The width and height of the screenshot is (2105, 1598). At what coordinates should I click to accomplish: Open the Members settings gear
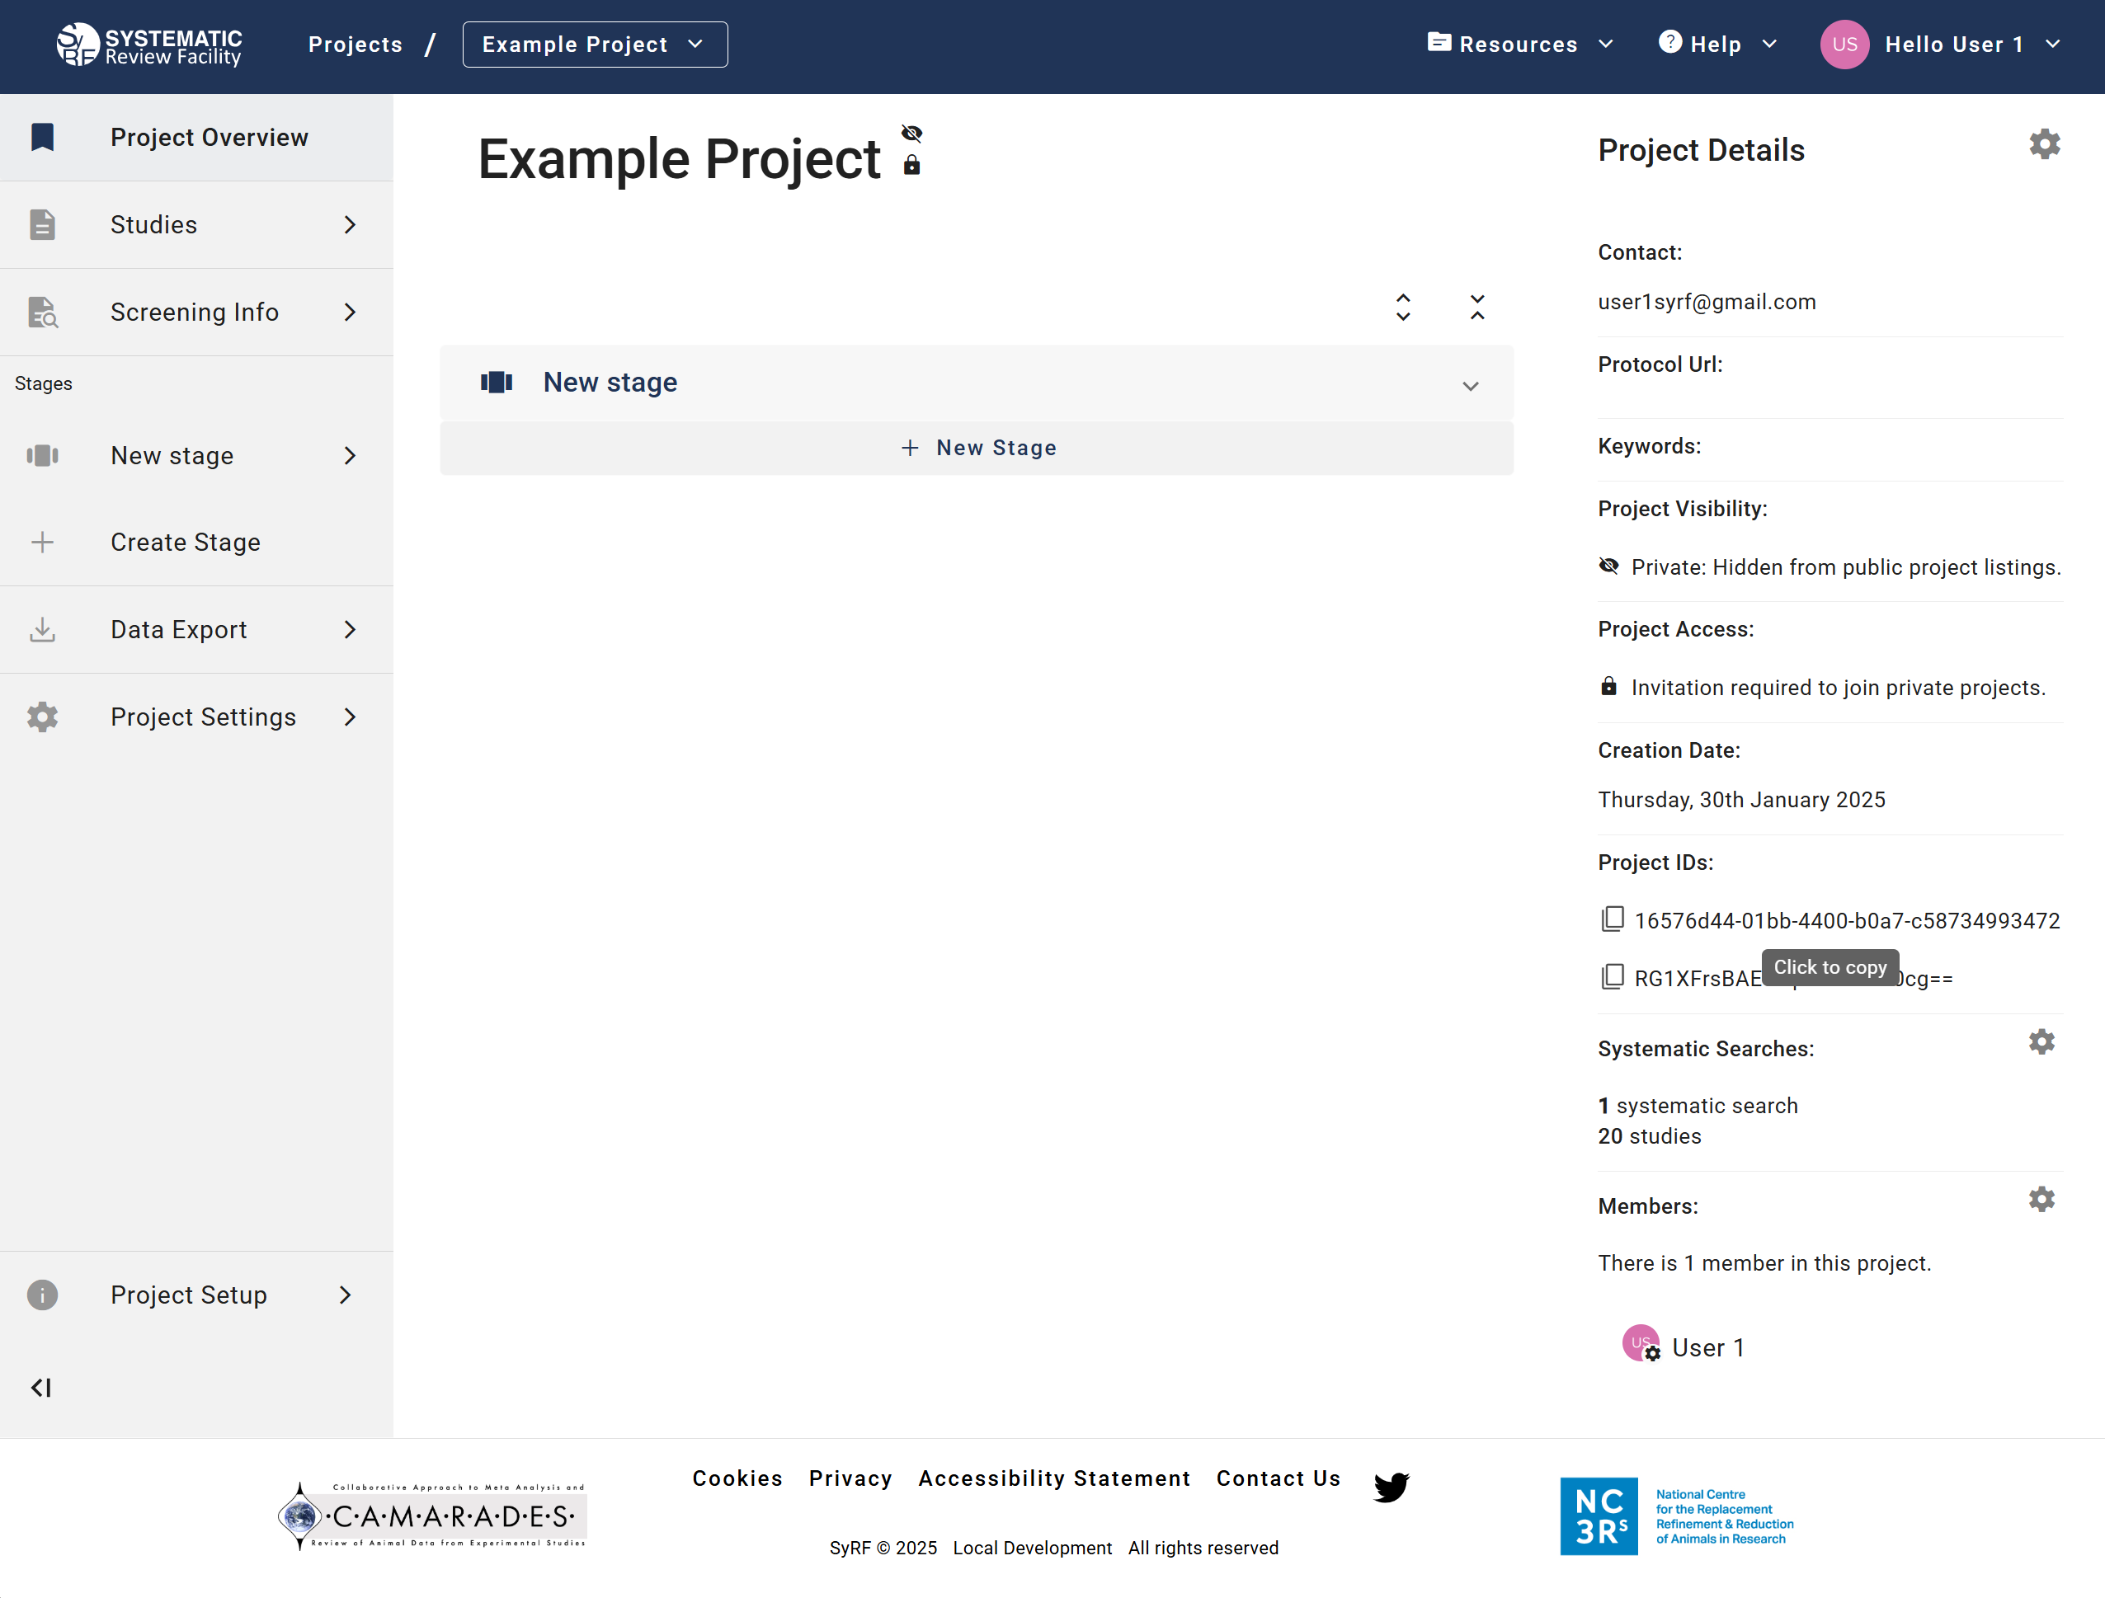(x=2041, y=1200)
